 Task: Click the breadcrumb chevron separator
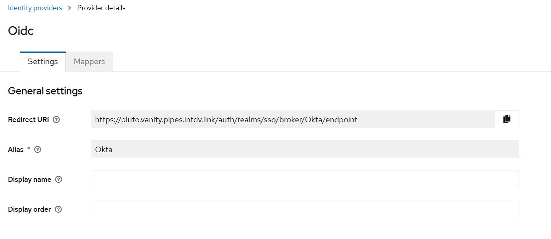point(69,8)
